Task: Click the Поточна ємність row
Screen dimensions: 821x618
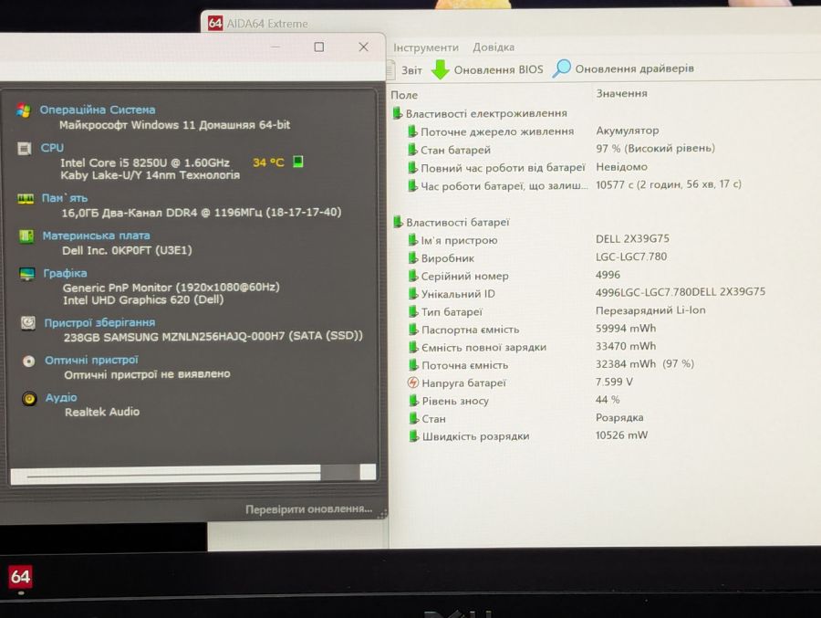Action: 551,364
